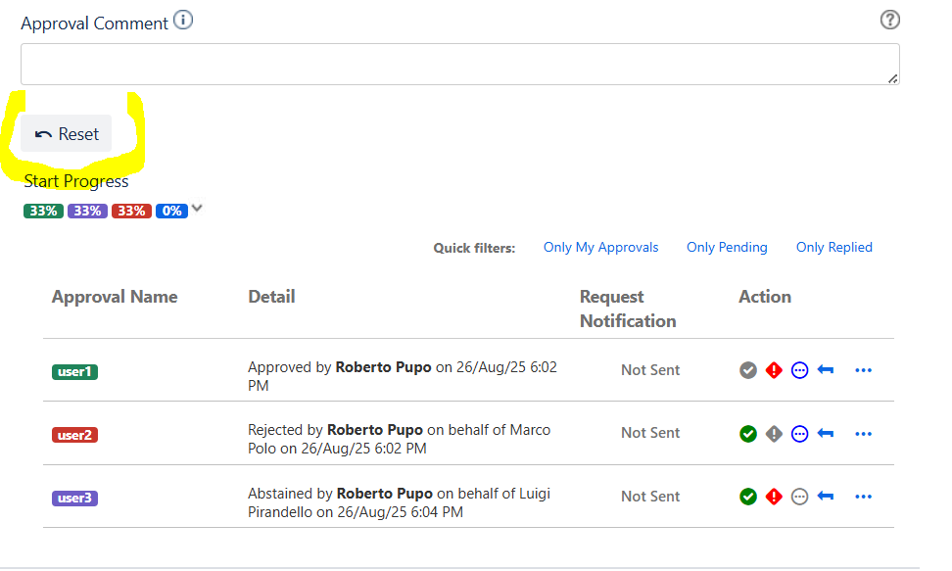Click the Approval Comment info icon
The height and width of the screenshot is (571, 952).
183,20
